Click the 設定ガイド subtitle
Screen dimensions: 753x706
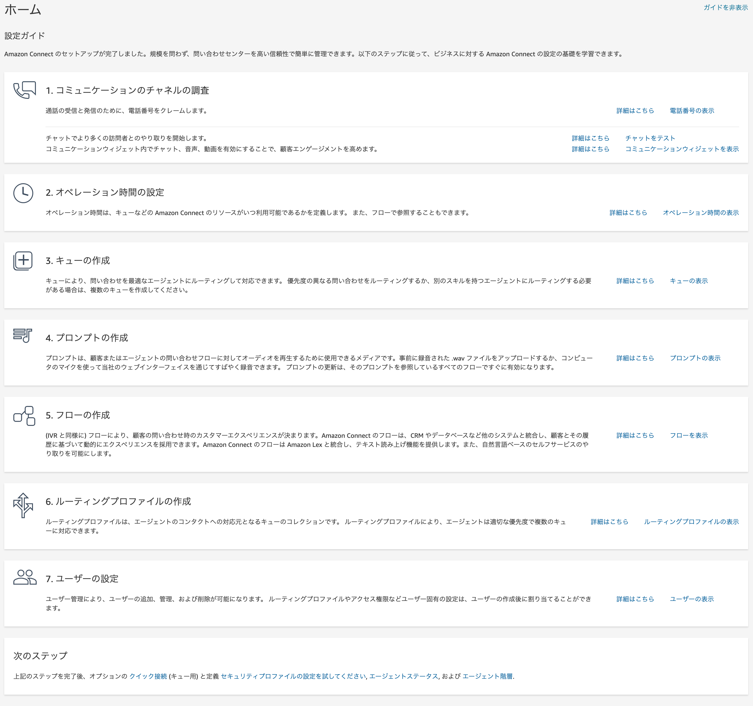pos(25,36)
